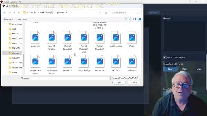Select the downloads folder in tree
207x116 pixels.
click(15, 24)
